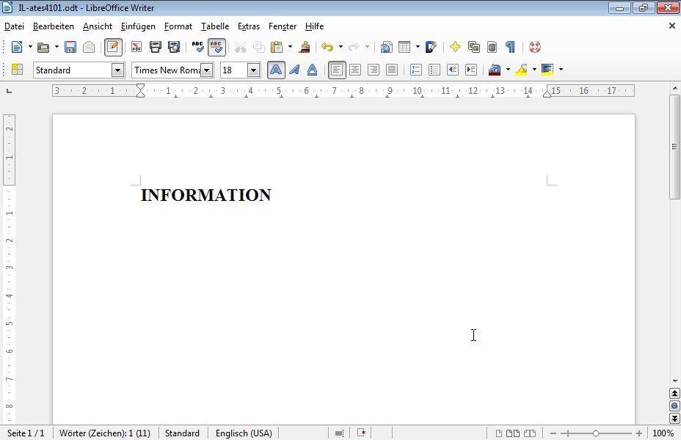
Task: Open the Einfügen menu
Action: (x=138, y=26)
